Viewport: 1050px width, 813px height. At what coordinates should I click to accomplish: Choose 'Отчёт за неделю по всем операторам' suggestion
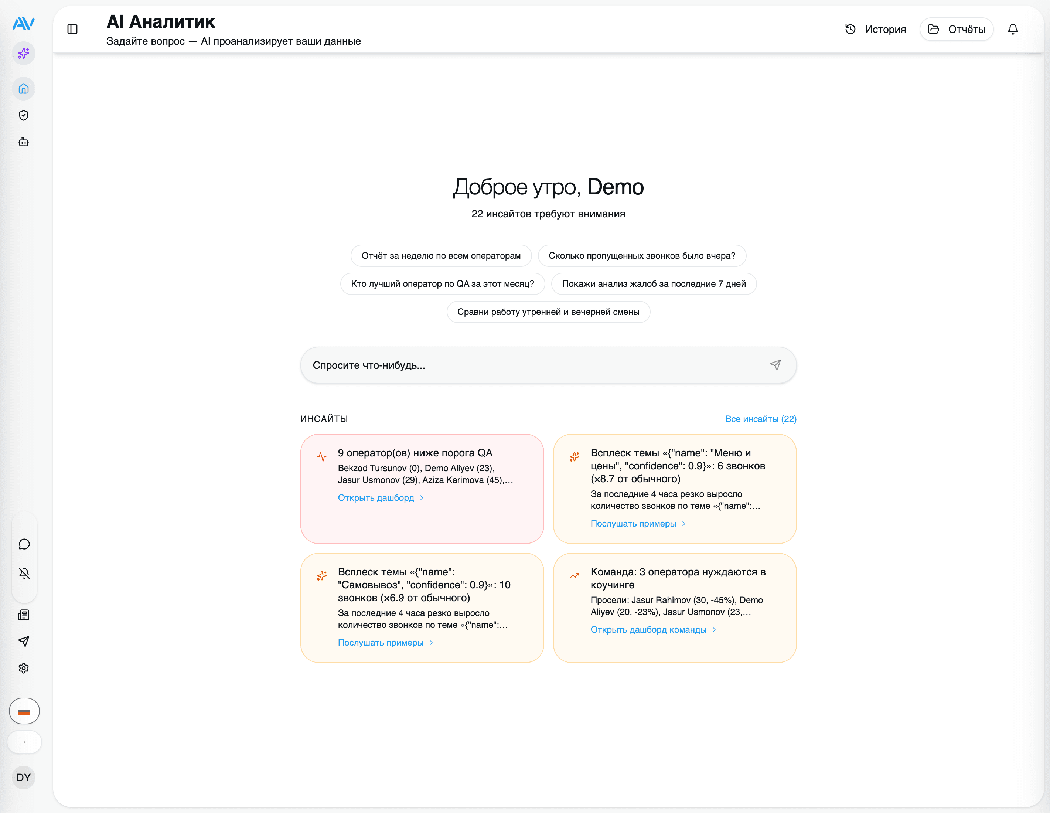point(441,256)
